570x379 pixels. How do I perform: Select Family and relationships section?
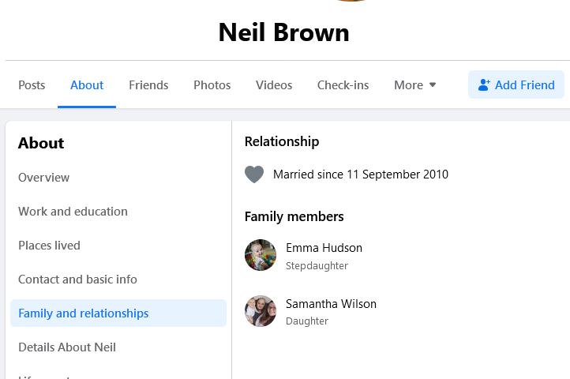tap(84, 313)
